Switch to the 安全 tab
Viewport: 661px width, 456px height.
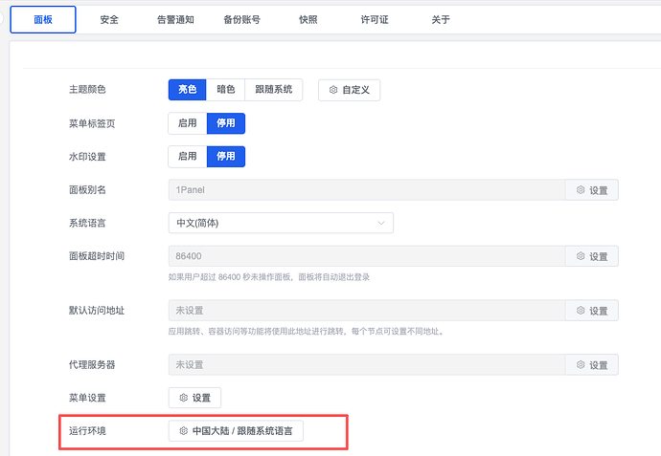[109, 20]
